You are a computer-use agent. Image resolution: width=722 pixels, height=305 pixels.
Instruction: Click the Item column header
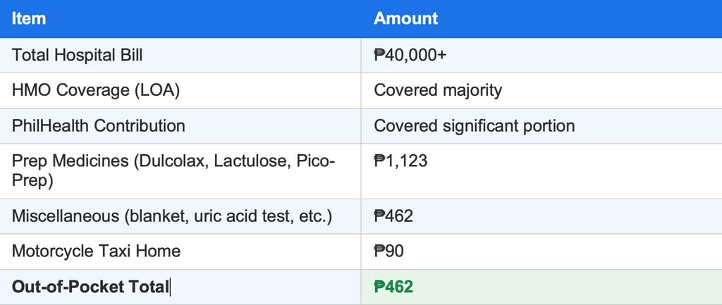pos(29,19)
